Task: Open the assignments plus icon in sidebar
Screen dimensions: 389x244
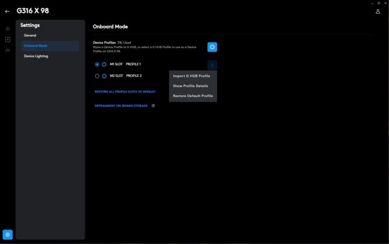Action: (8, 40)
